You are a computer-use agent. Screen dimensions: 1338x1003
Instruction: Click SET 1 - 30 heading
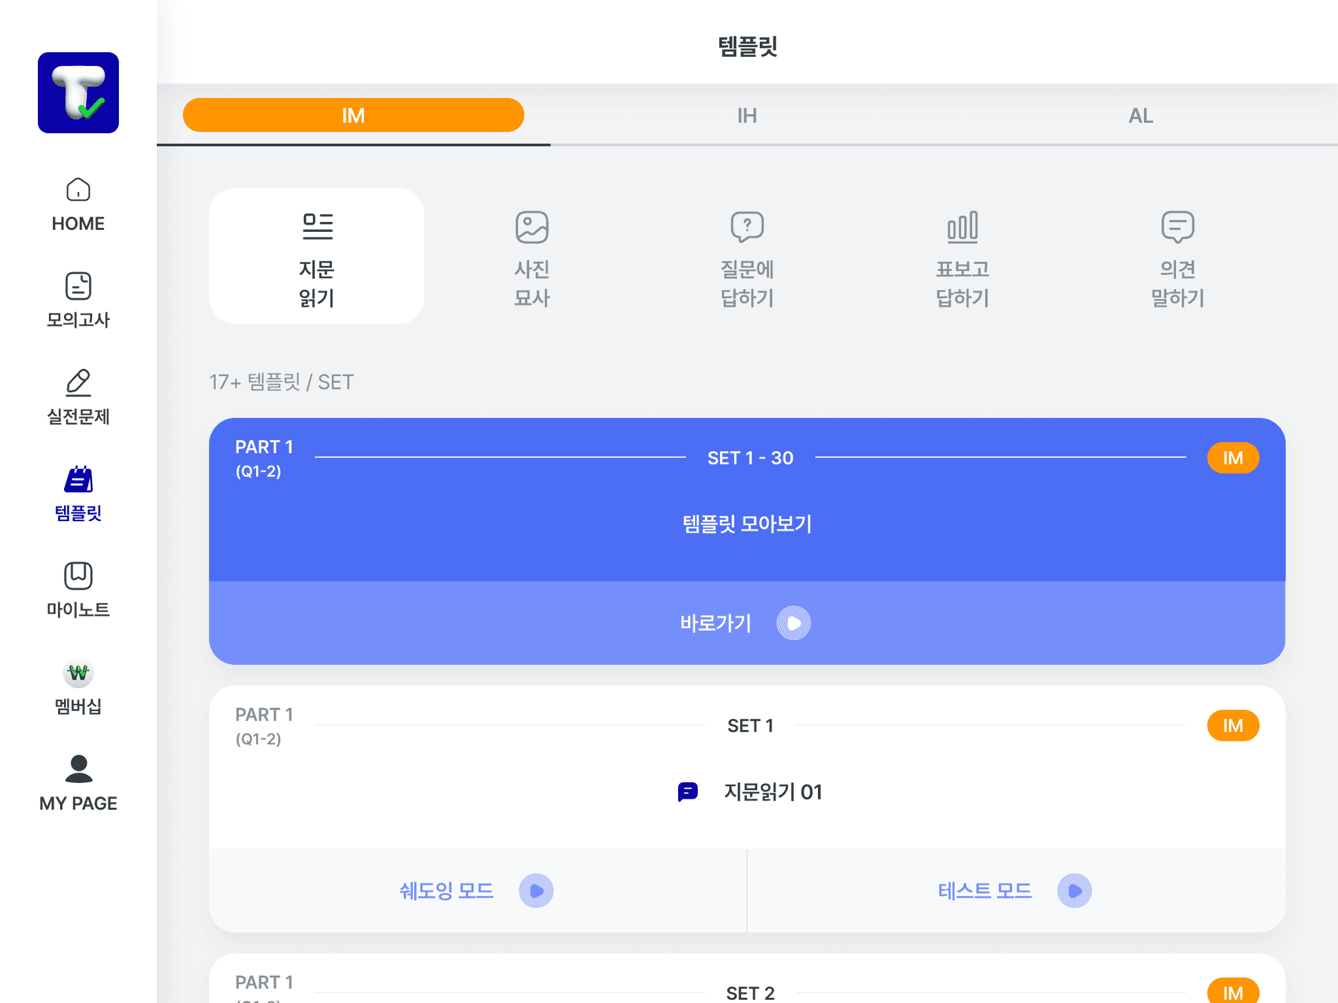[x=750, y=458]
